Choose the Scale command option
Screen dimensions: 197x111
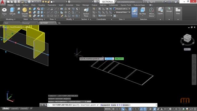click(113, 105)
